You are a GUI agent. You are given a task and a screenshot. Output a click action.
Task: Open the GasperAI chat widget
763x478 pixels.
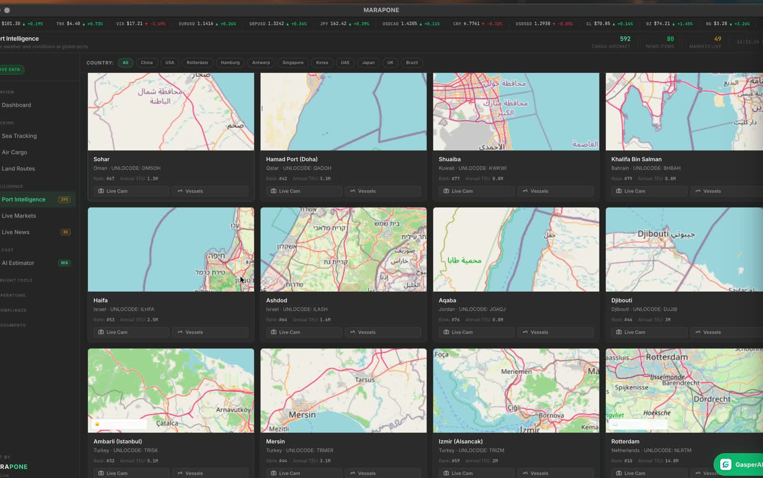[x=739, y=464]
